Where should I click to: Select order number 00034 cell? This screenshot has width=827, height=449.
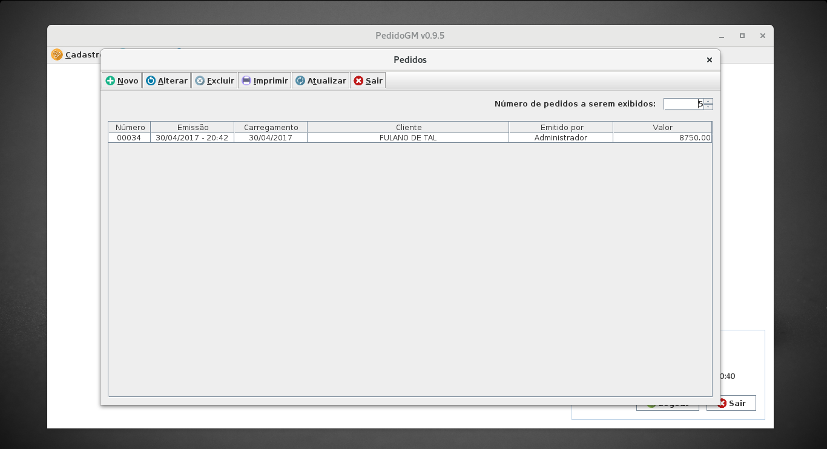click(130, 138)
